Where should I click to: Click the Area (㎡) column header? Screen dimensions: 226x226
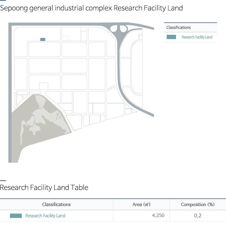click(141, 205)
